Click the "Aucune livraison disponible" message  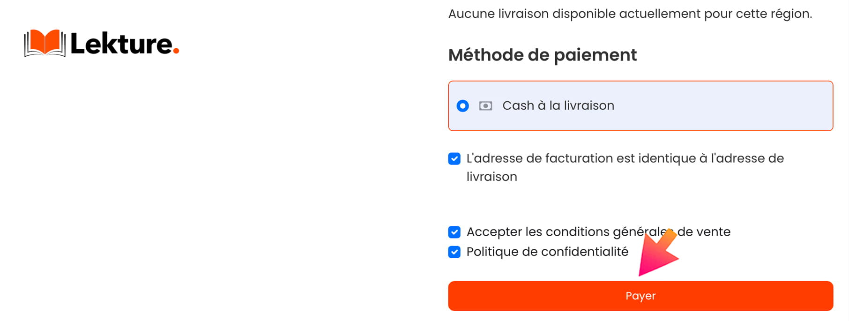click(630, 14)
